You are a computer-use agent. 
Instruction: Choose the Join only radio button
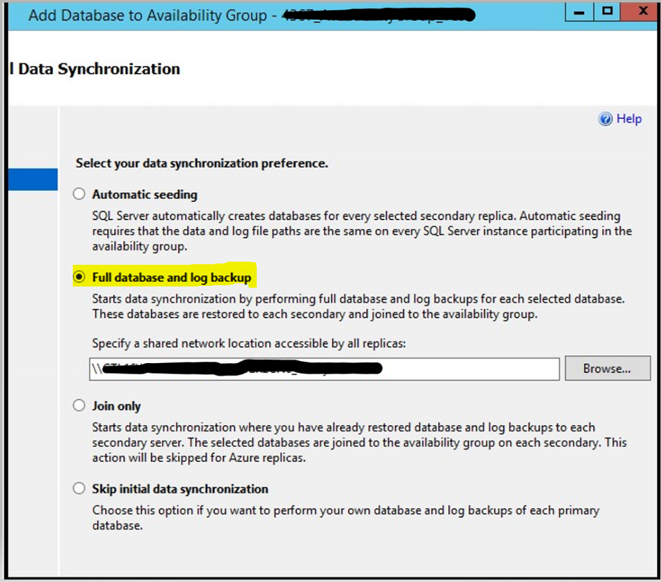point(79,405)
